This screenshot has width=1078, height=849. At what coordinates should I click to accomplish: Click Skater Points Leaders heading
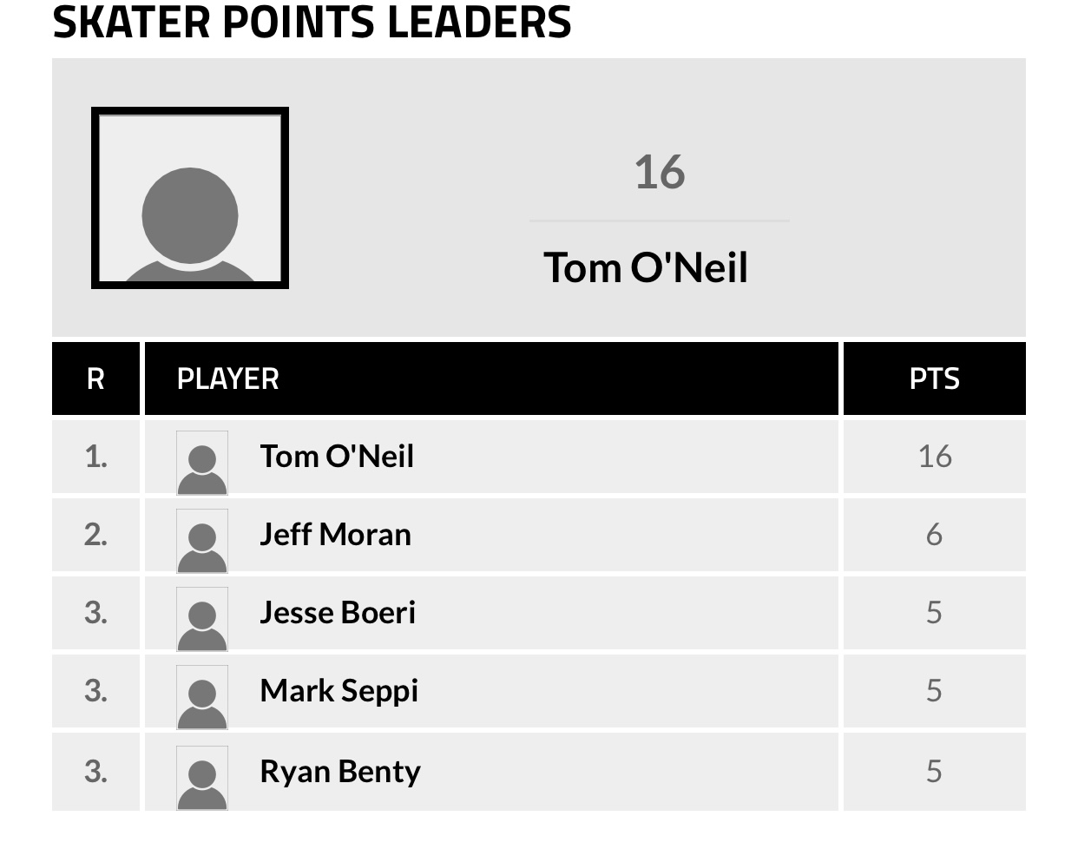pos(312,23)
